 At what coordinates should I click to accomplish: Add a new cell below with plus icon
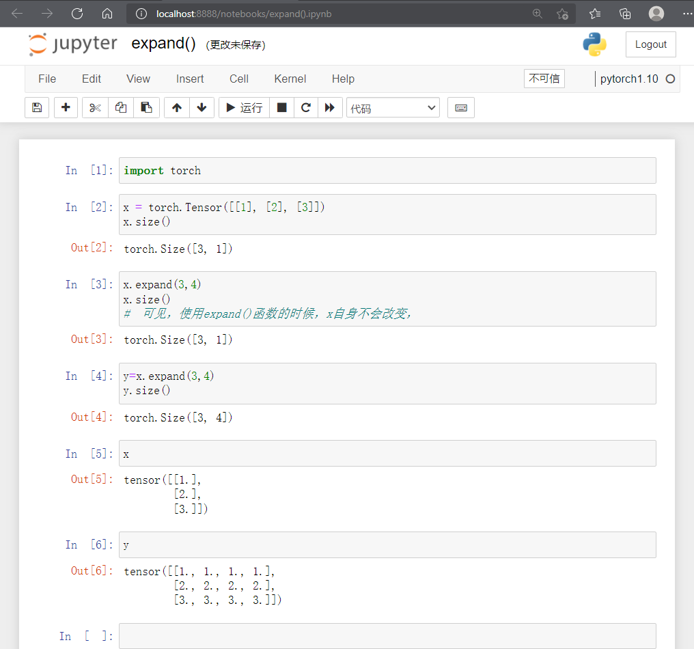(x=66, y=107)
